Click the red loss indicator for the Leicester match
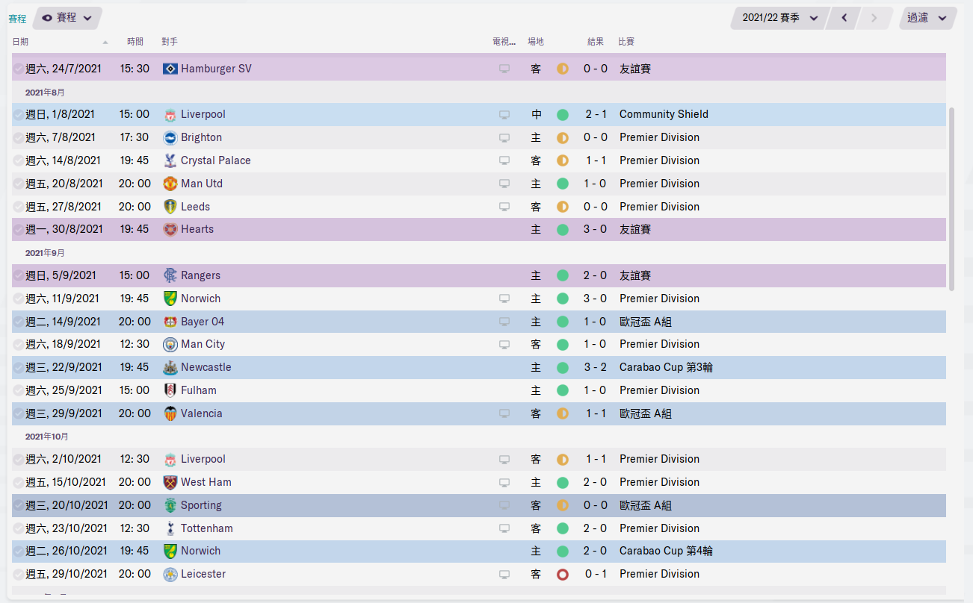The image size is (973, 603). [x=563, y=575]
